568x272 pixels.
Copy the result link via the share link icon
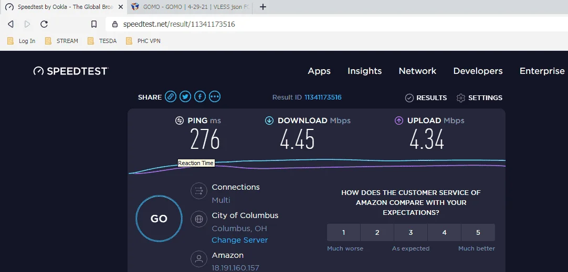(171, 96)
